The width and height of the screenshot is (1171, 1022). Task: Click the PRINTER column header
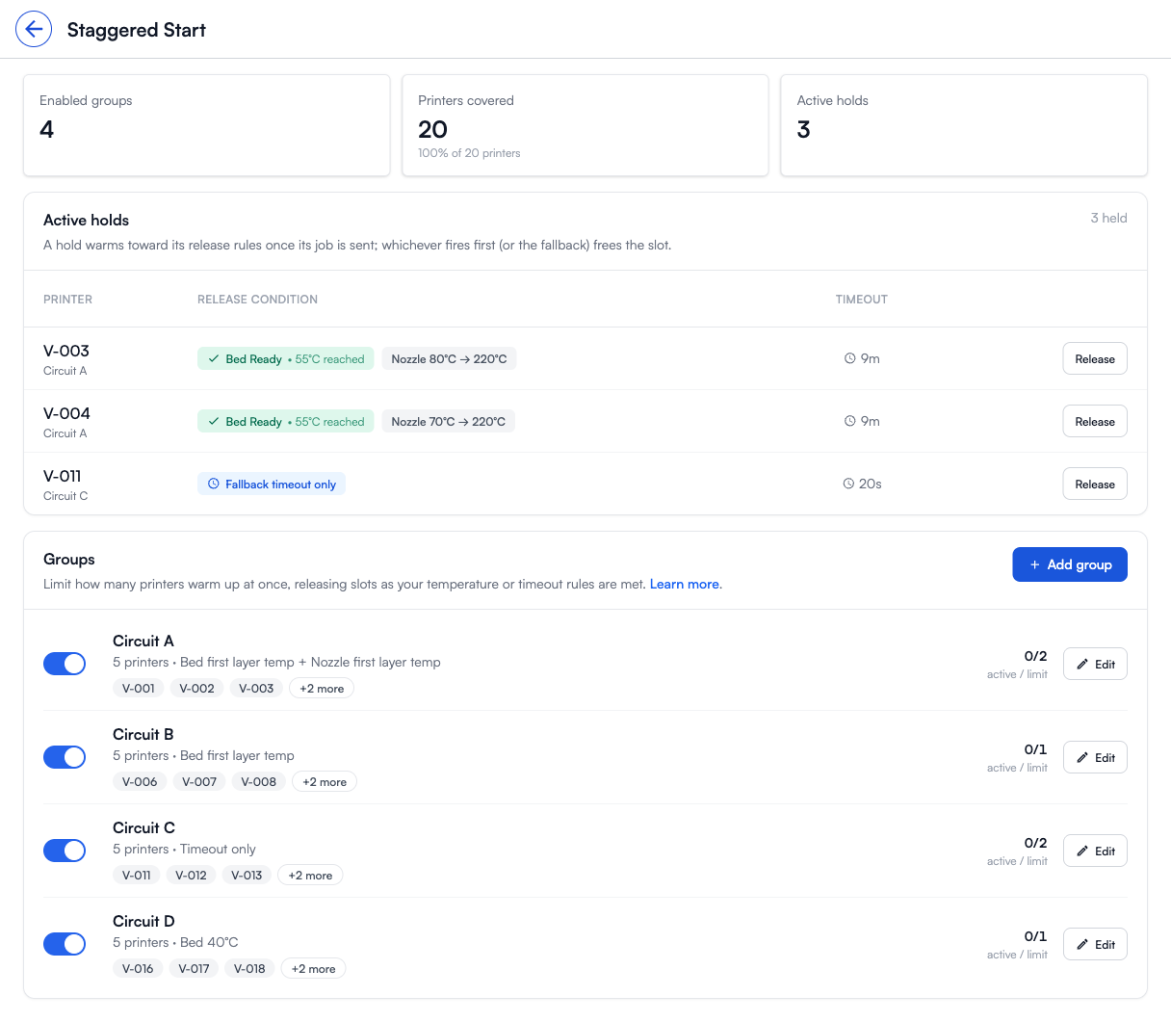pyautogui.click(x=67, y=300)
